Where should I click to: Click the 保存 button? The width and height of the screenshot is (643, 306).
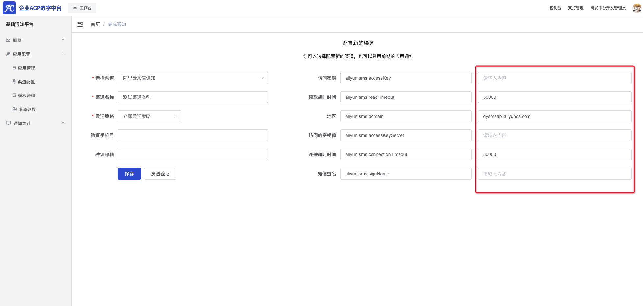tap(129, 174)
